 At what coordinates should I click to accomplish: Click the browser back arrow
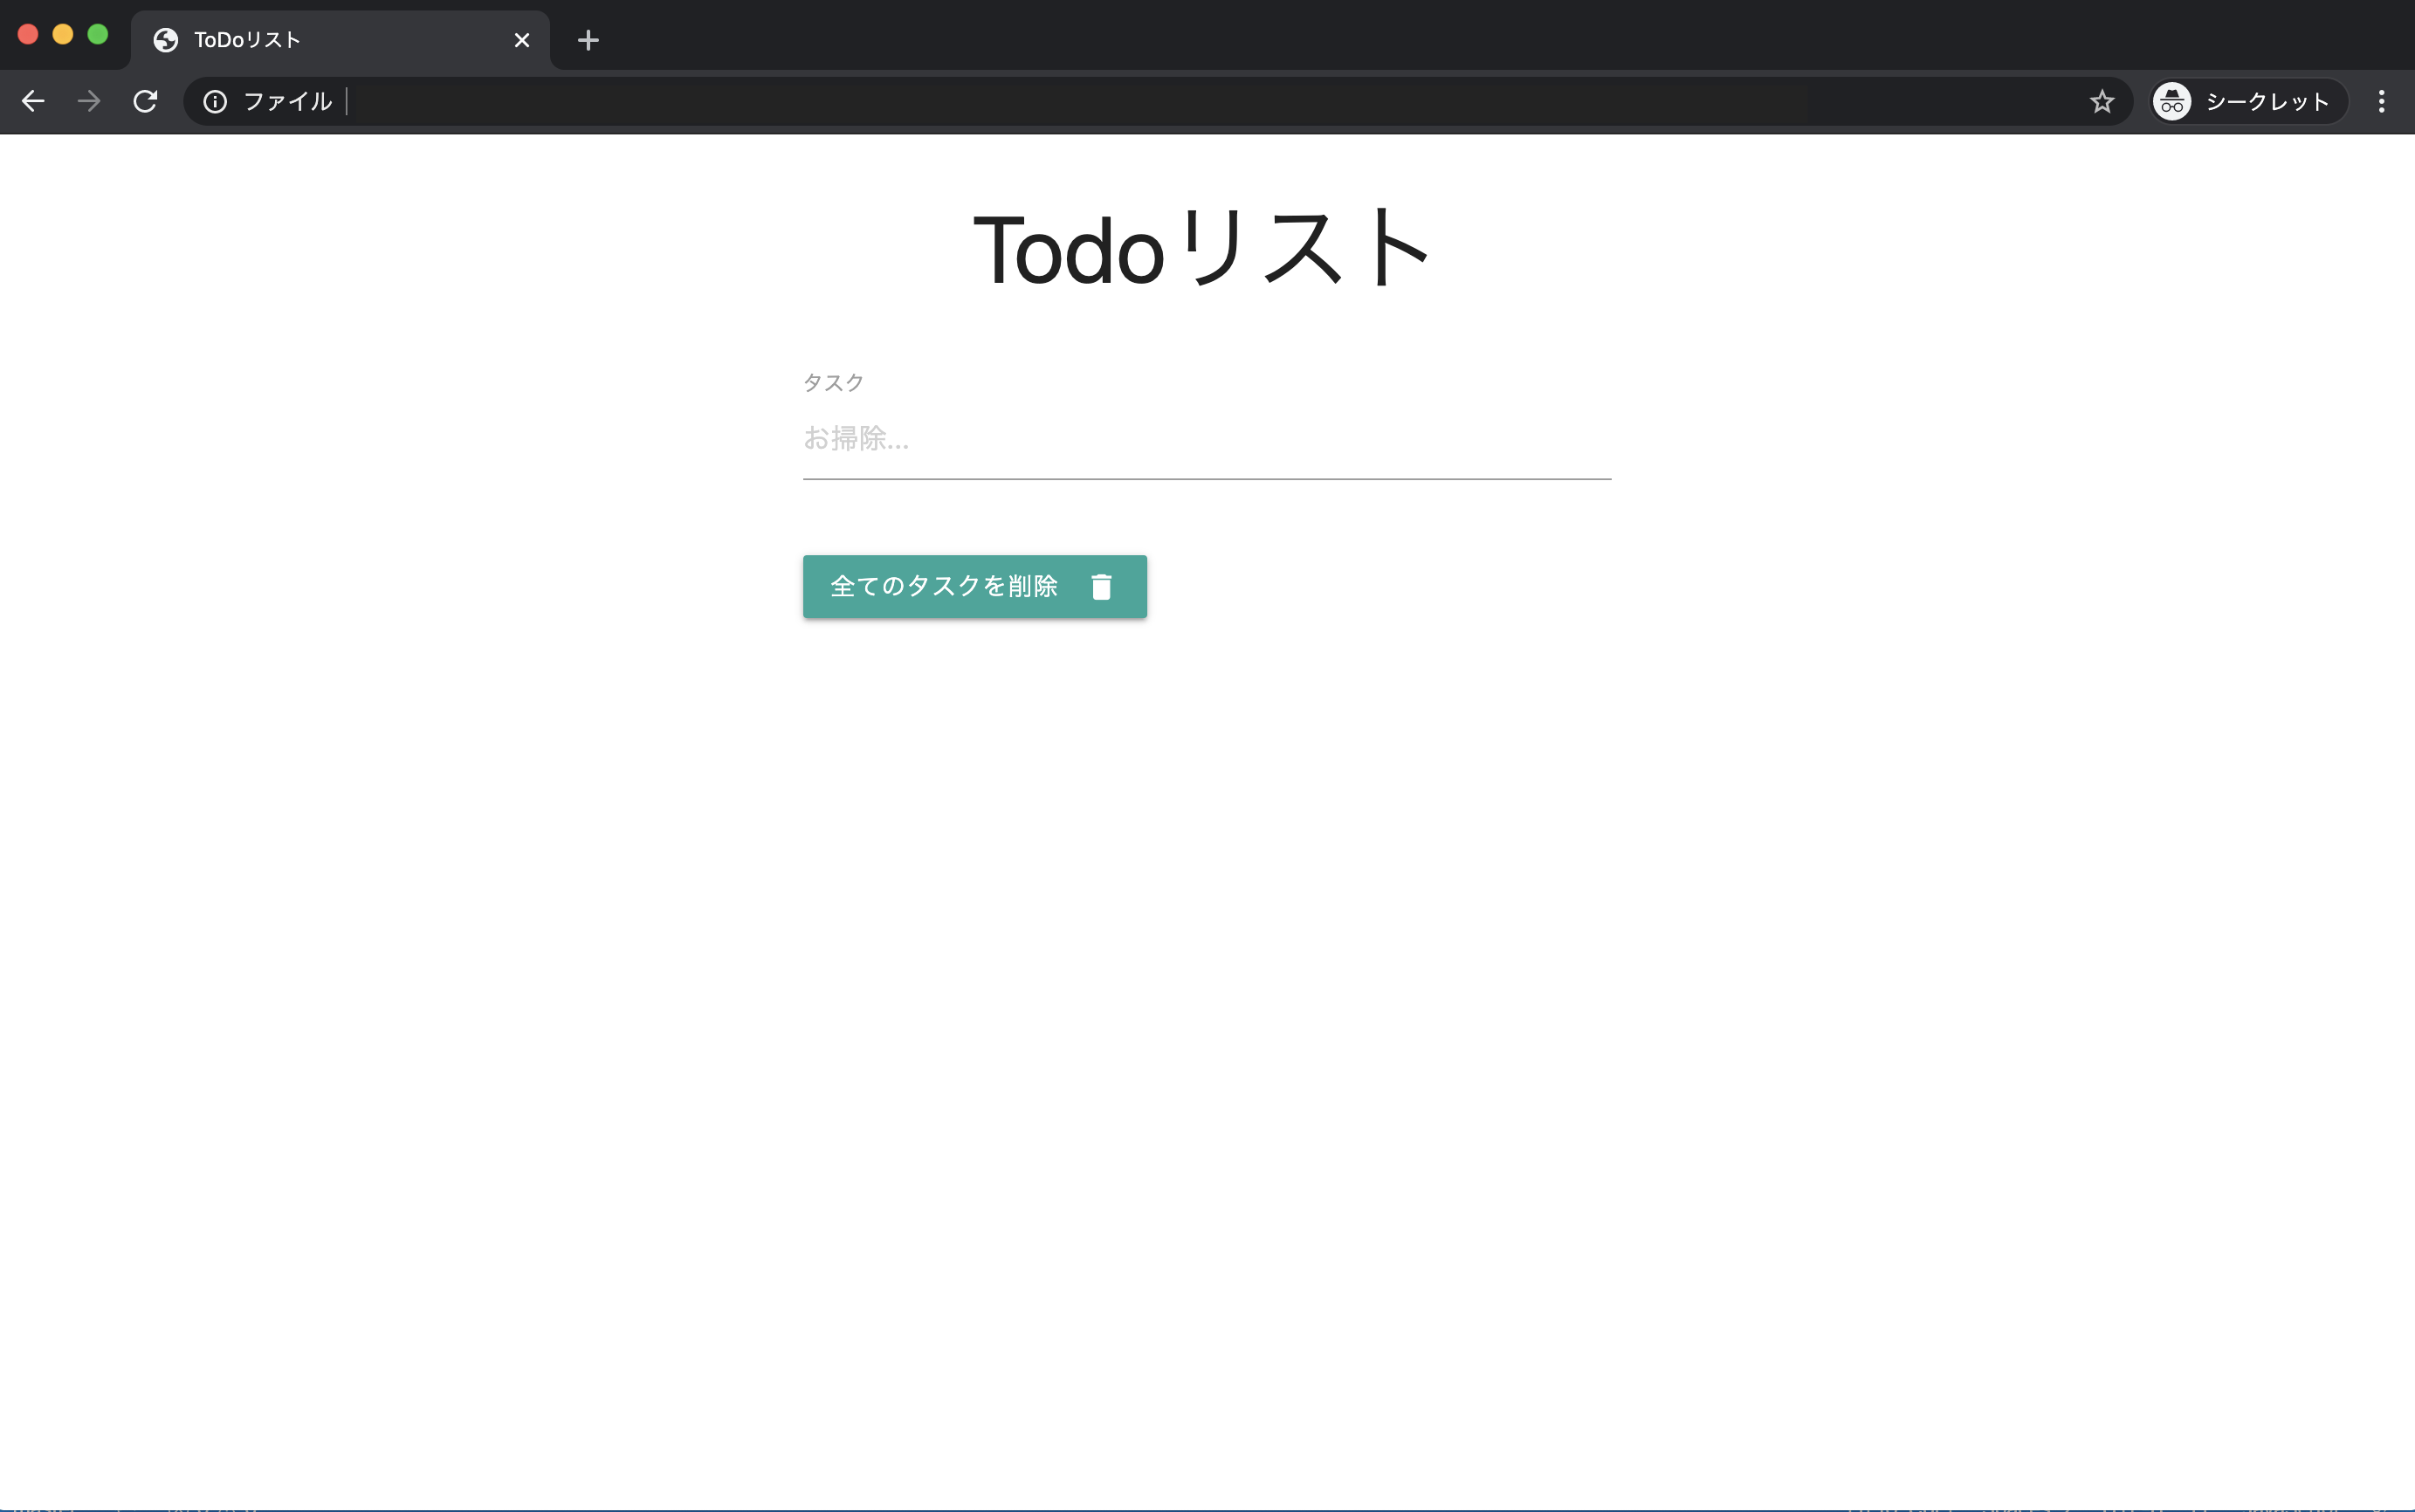33,101
